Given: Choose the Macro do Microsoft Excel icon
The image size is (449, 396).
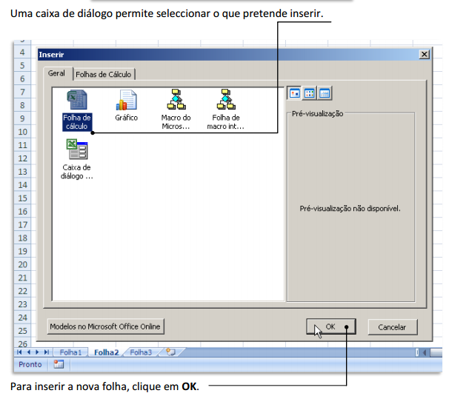Looking at the screenshot, I should 176,101.
